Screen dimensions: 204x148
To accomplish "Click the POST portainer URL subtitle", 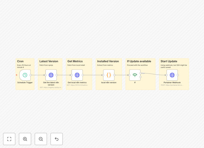I will point(172,85).
